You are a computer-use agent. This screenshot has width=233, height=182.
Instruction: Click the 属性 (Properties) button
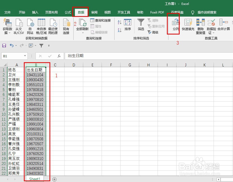pyautogui.click(x=96, y=26)
